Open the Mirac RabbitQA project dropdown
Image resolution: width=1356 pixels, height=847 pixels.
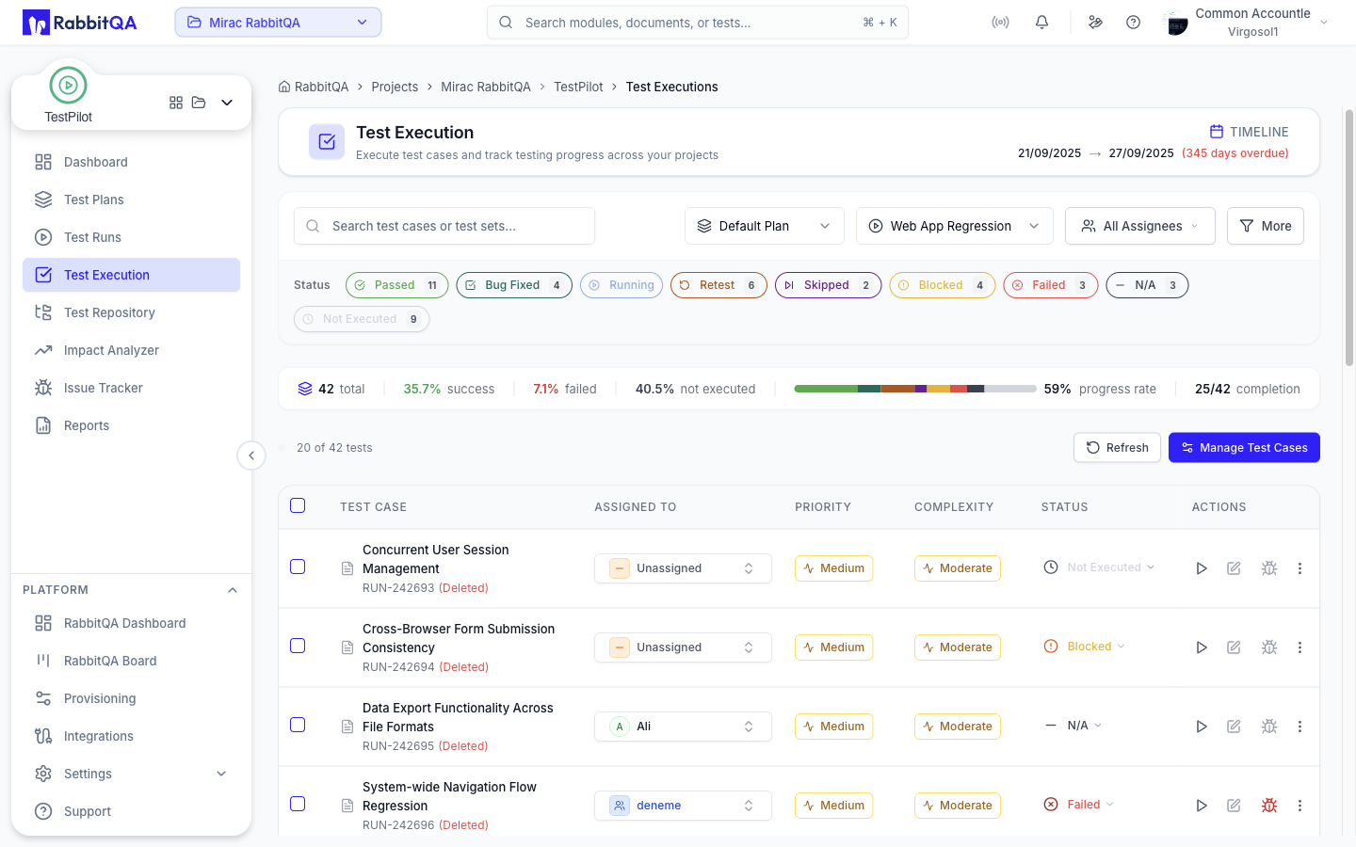[x=278, y=23]
